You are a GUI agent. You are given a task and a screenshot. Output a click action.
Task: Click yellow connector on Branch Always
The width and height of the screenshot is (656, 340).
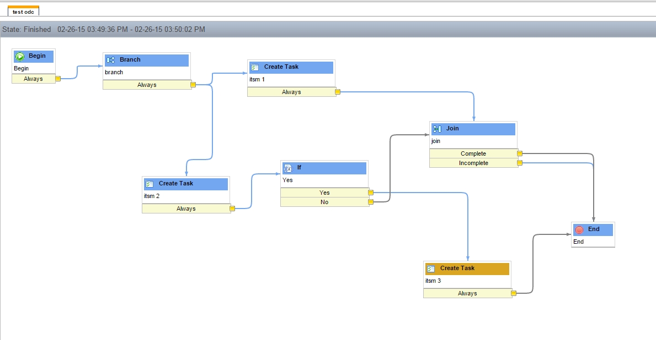point(193,85)
